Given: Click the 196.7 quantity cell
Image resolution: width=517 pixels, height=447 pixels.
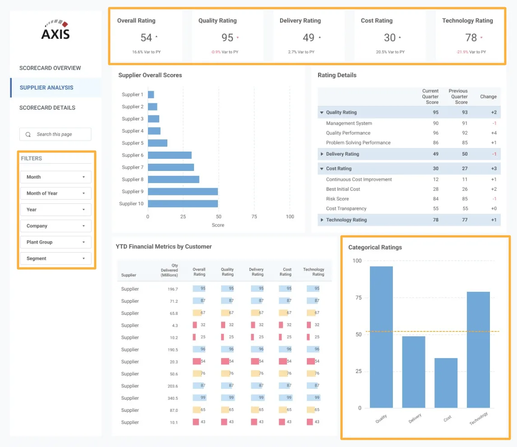Looking at the screenshot, I should 172,289.
